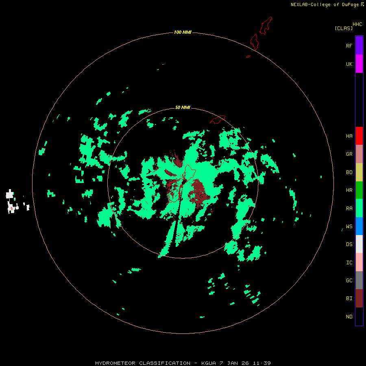The height and width of the screenshot is (366, 366).
Task: Click the HYDROMETEOR CLASSIFICATION title text
Action: pyautogui.click(x=143, y=363)
